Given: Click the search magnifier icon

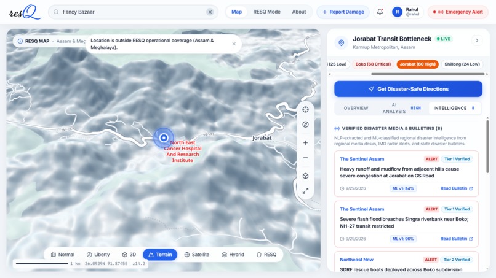Looking at the screenshot, I should 56,12.
